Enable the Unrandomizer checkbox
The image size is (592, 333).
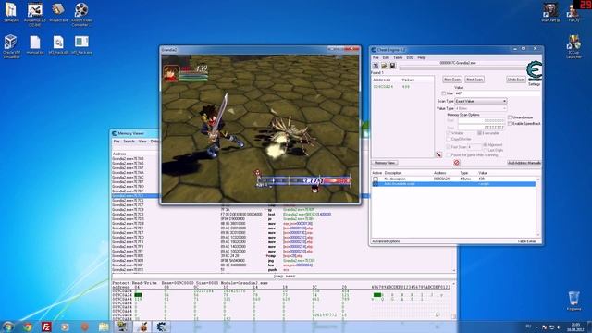click(510, 117)
